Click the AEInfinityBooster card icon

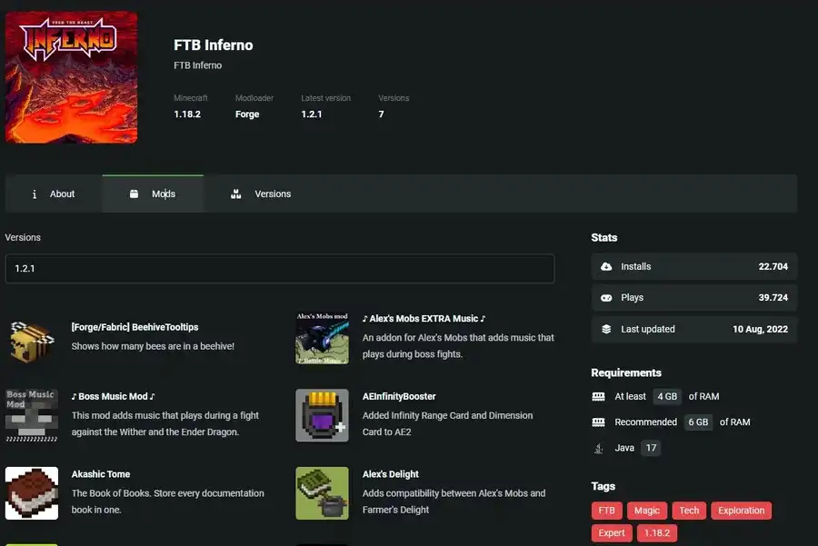[x=323, y=415]
